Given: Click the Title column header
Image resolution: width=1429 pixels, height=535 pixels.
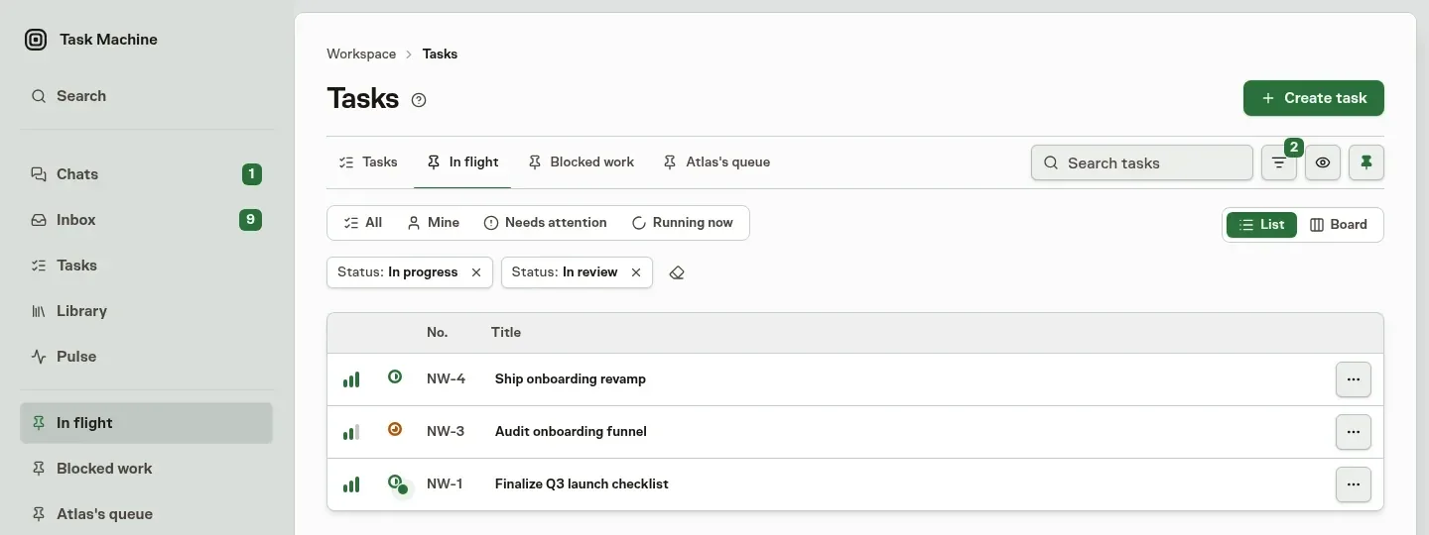Looking at the screenshot, I should click(506, 333).
